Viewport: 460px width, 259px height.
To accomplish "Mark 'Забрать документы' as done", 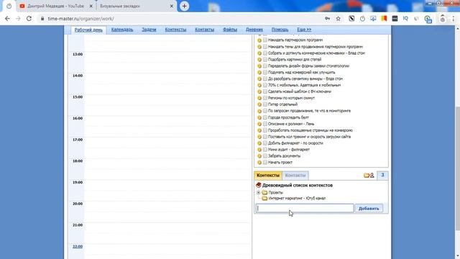I will (265, 156).
